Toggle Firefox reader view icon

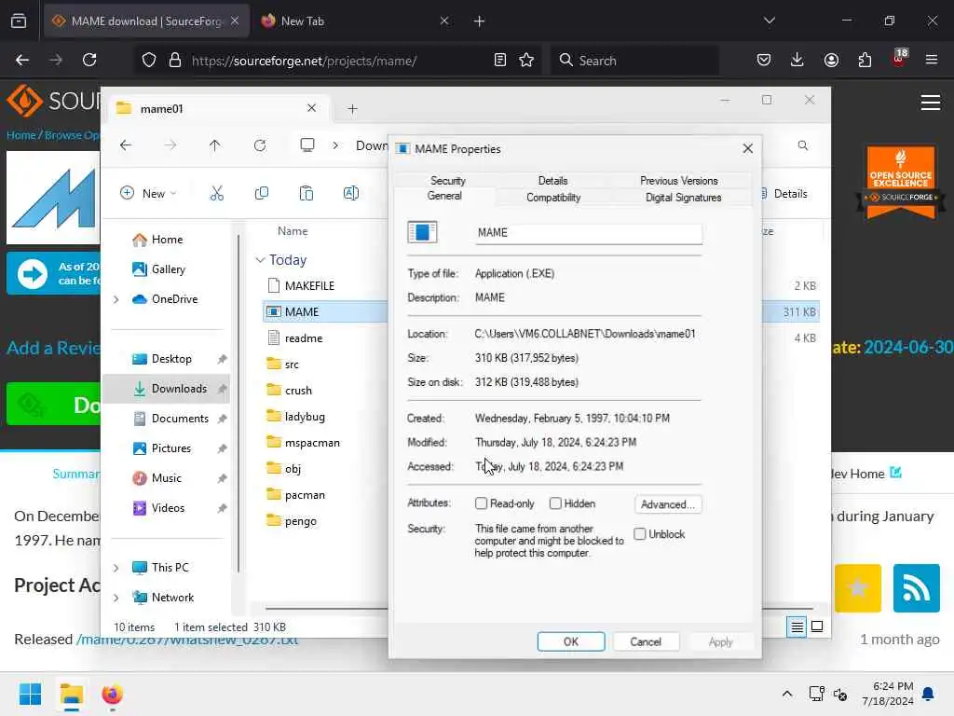tap(500, 60)
